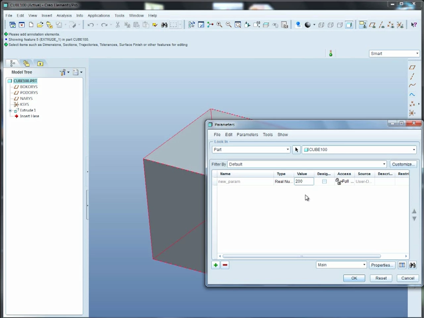Click the Customize... button
The width and height of the screenshot is (424, 318).
[403, 164]
